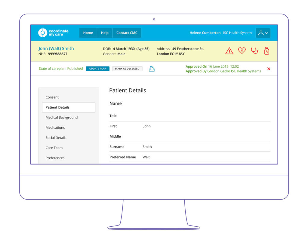This screenshot has width=308, height=239.
Task: Open patient name John (Walt) Smith link
Action: (56, 48)
